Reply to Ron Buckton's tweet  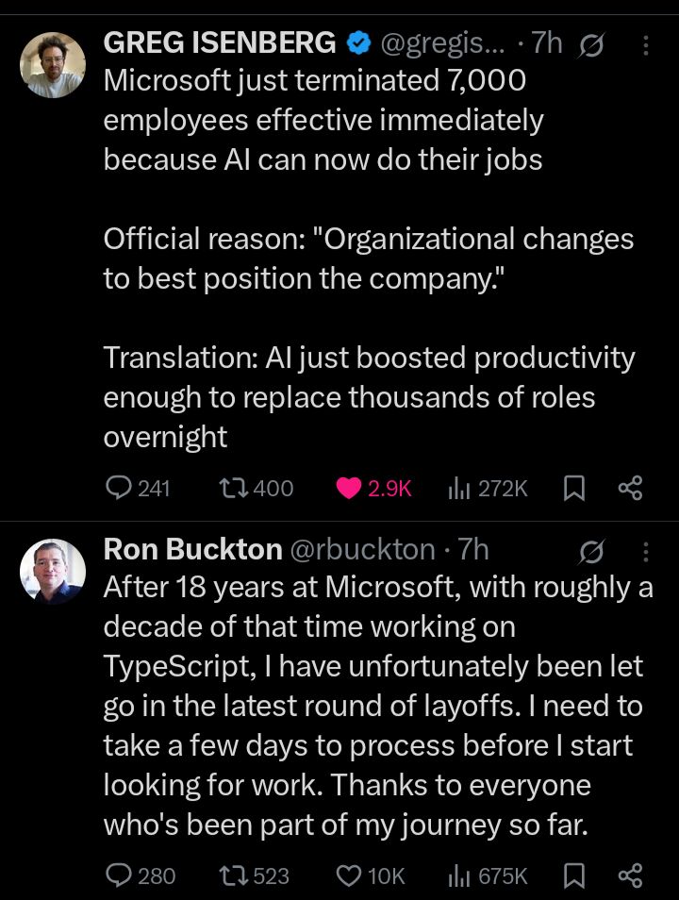pyautogui.click(x=119, y=875)
